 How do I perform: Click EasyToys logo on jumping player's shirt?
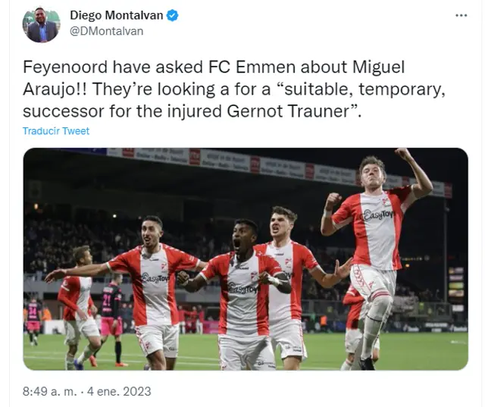pyautogui.click(x=378, y=215)
